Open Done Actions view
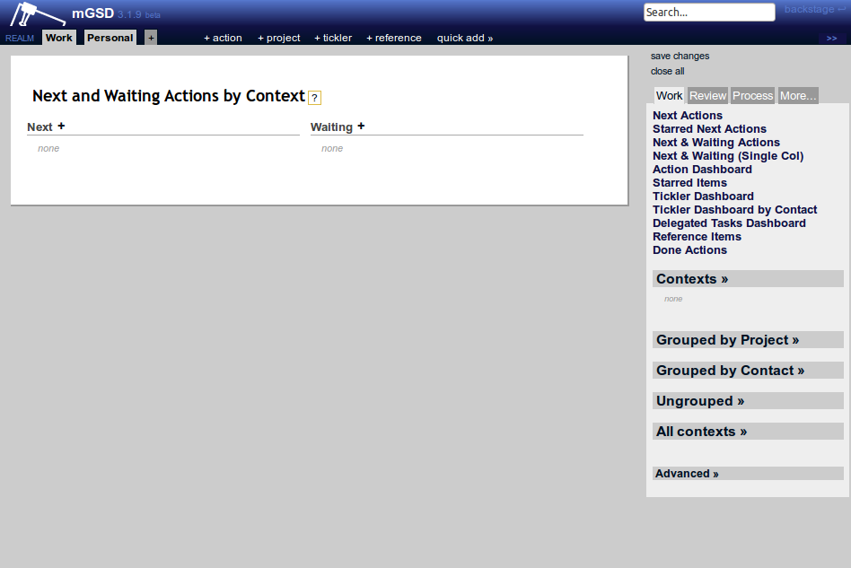The image size is (851, 568). coord(689,250)
